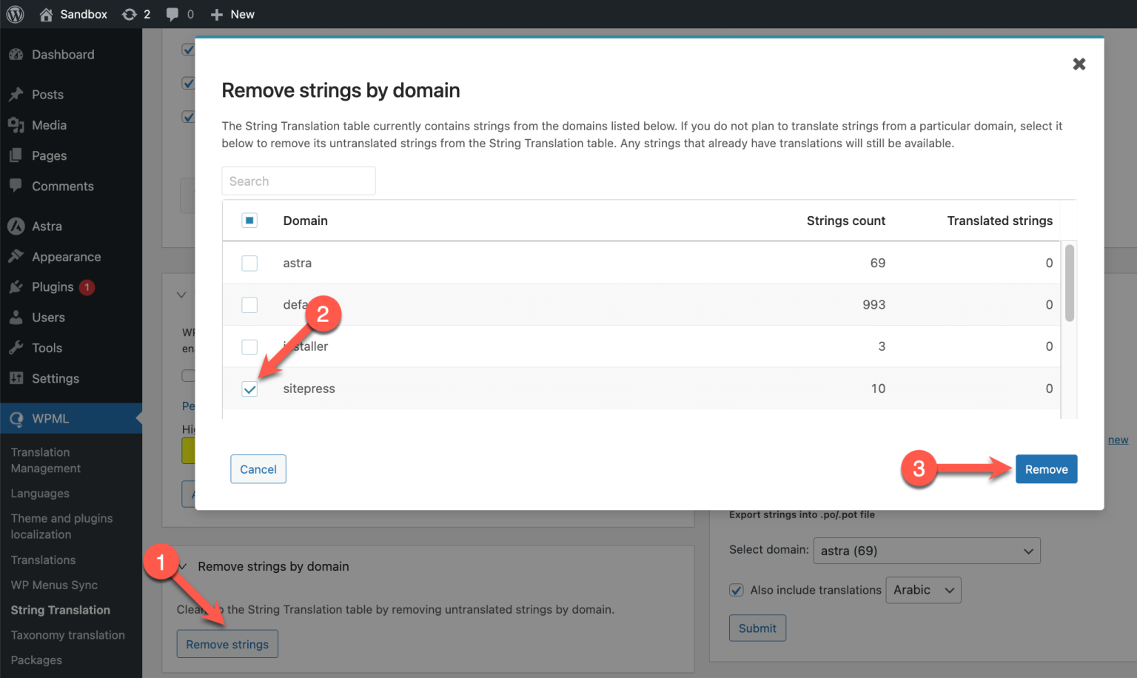Check the astra domain checkbox
This screenshot has height=678, width=1137.
249,263
